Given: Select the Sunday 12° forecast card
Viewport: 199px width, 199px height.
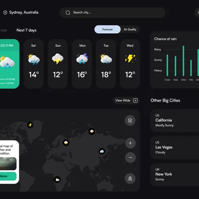Looking at the screenshot, I should tap(58, 64).
